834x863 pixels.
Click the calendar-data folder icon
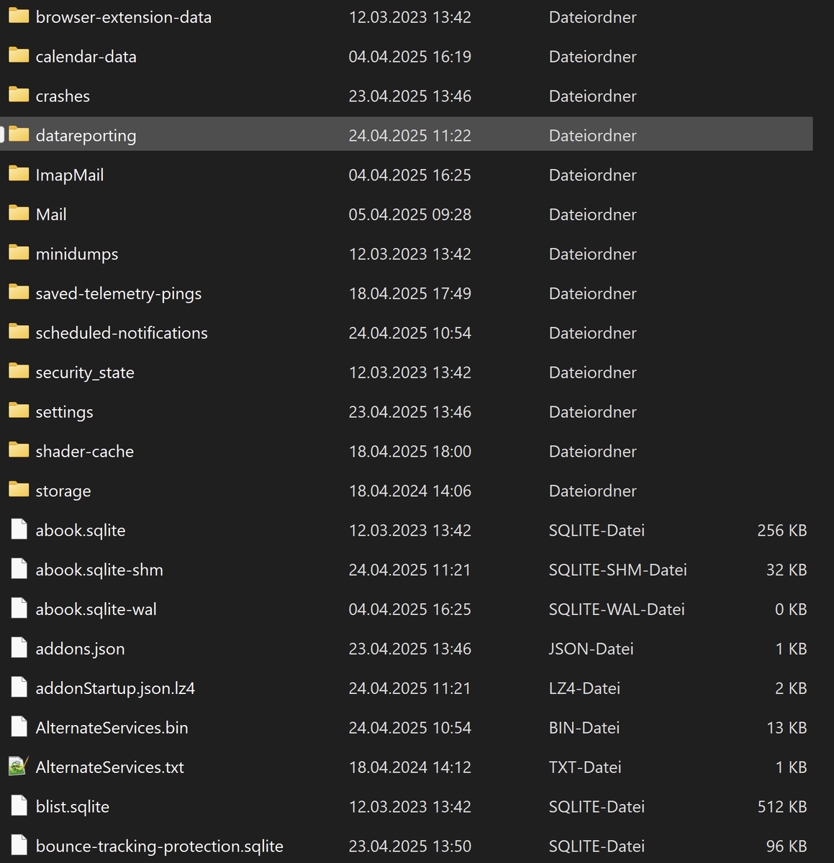pos(19,55)
